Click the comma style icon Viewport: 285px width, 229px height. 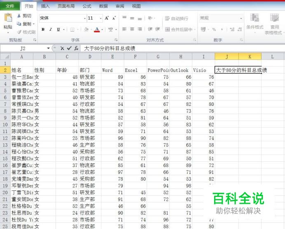coord(222,30)
